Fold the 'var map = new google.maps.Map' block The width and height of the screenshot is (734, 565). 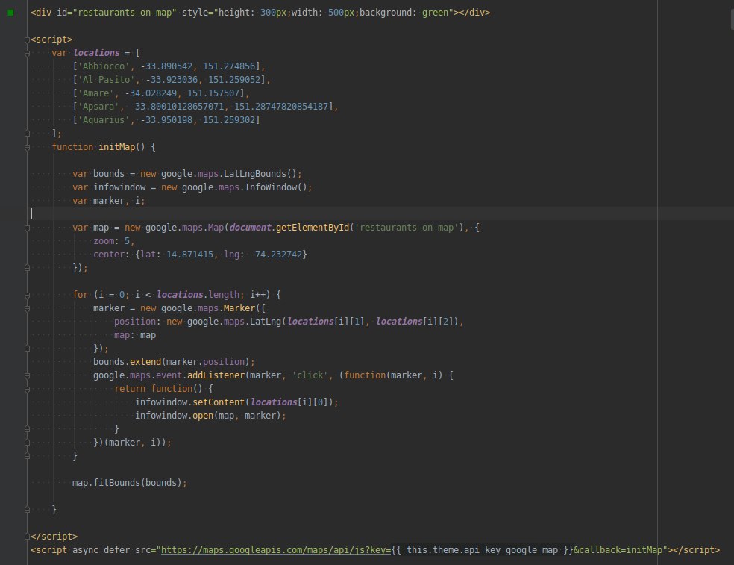[27, 228]
